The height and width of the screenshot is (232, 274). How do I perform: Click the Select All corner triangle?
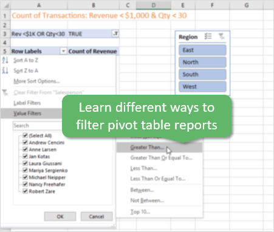tap(6, 5)
